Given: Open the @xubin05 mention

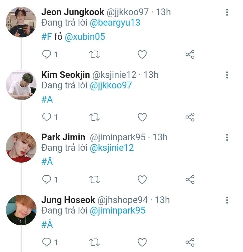Looking at the screenshot, I should pos(85,37).
